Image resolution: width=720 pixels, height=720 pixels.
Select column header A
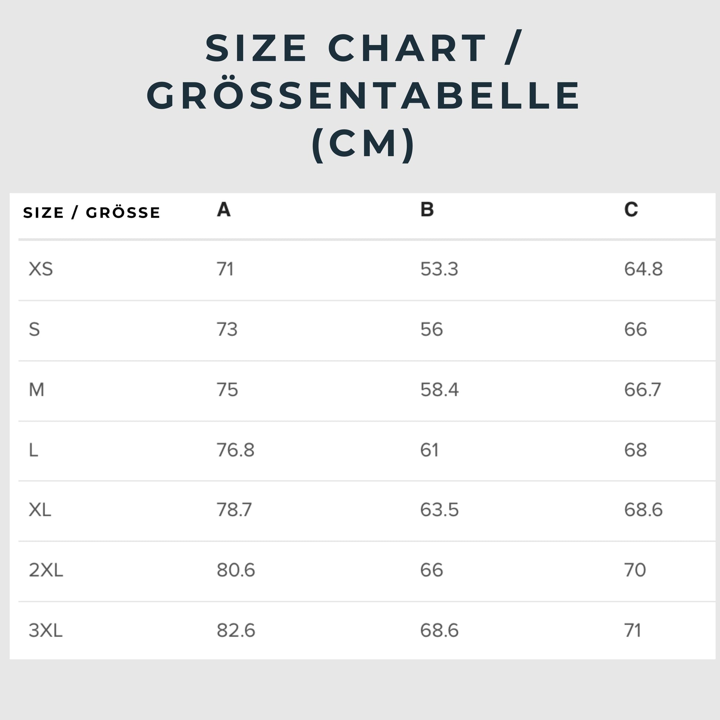pyautogui.click(x=223, y=210)
